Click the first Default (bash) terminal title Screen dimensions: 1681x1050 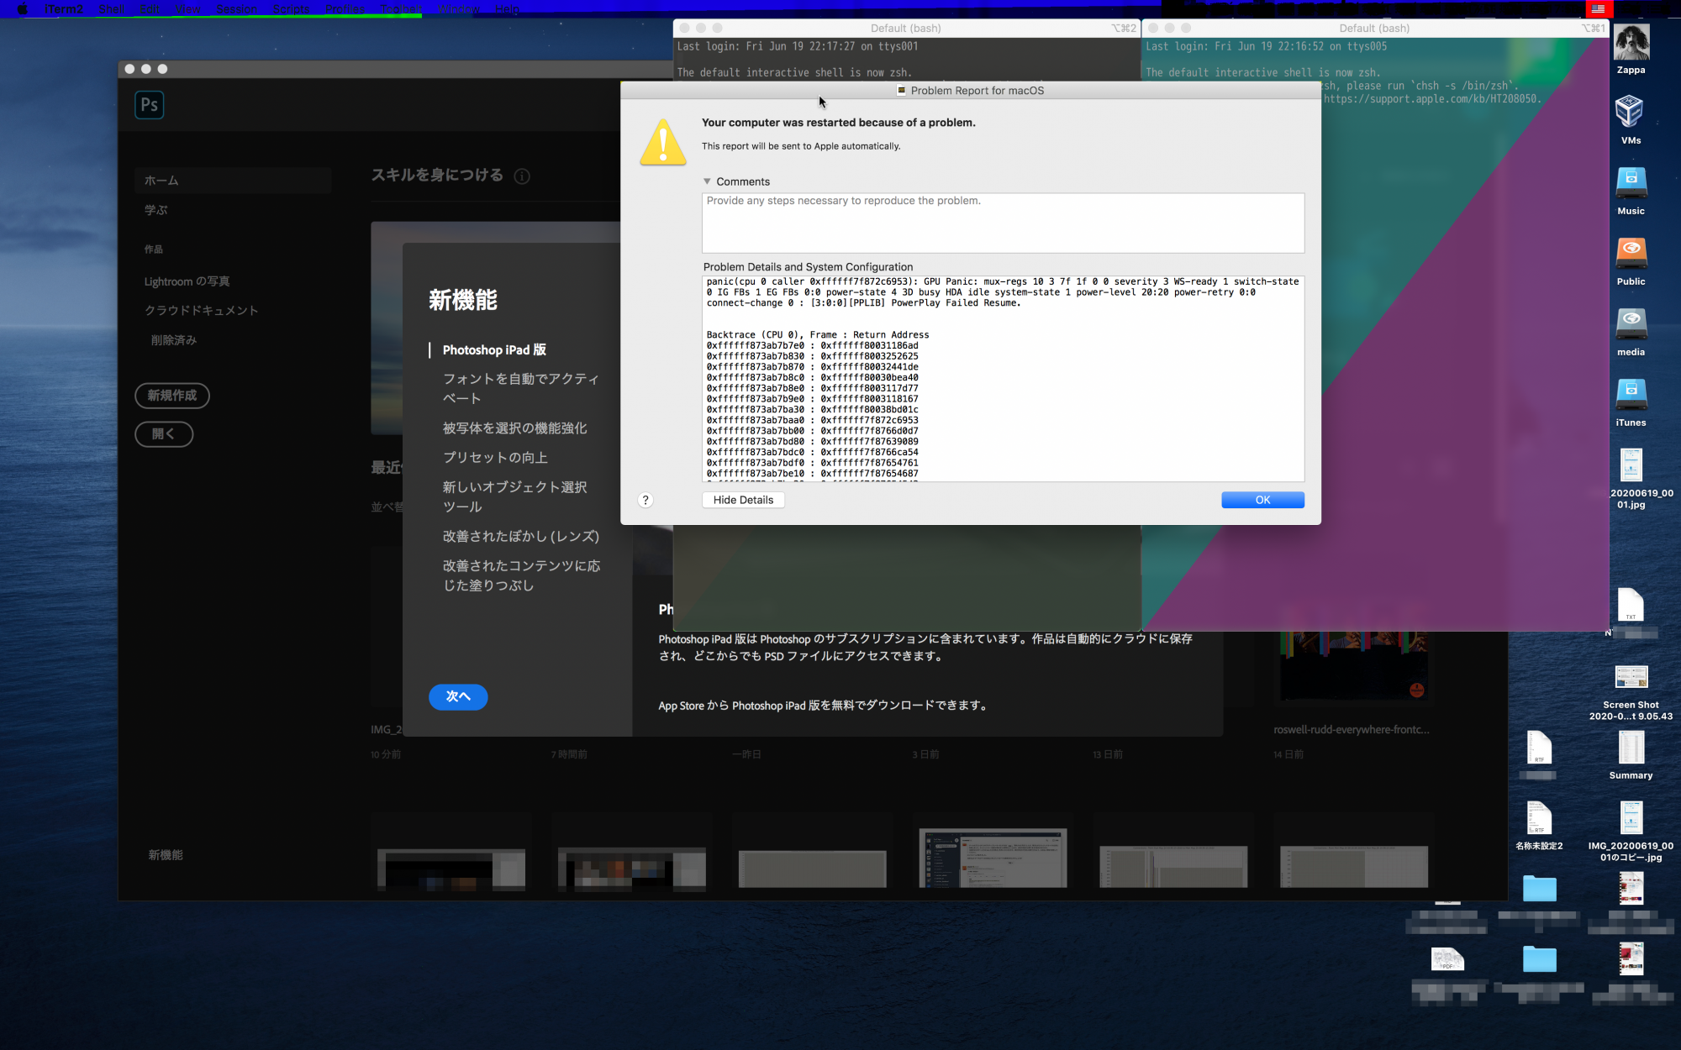[905, 29]
